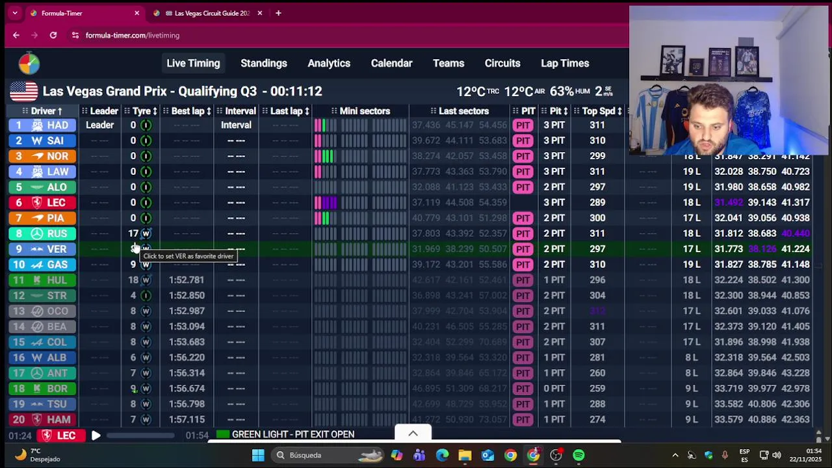Image resolution: width=832 pixels, height=468 pixels.
Task: Close the Formula-Timer browser tab
Action: pyautogui.click(x=136, y=13)
